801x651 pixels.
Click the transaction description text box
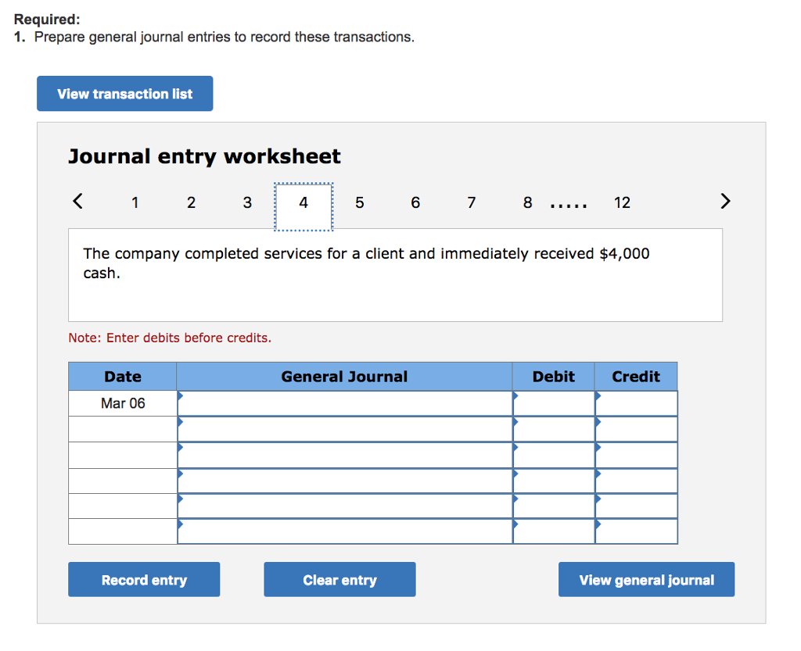point(395,275)
